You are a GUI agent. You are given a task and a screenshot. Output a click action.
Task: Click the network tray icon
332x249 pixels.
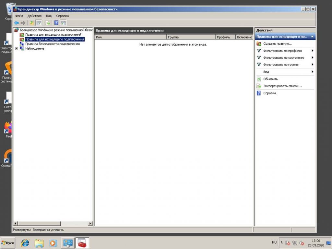295,243
